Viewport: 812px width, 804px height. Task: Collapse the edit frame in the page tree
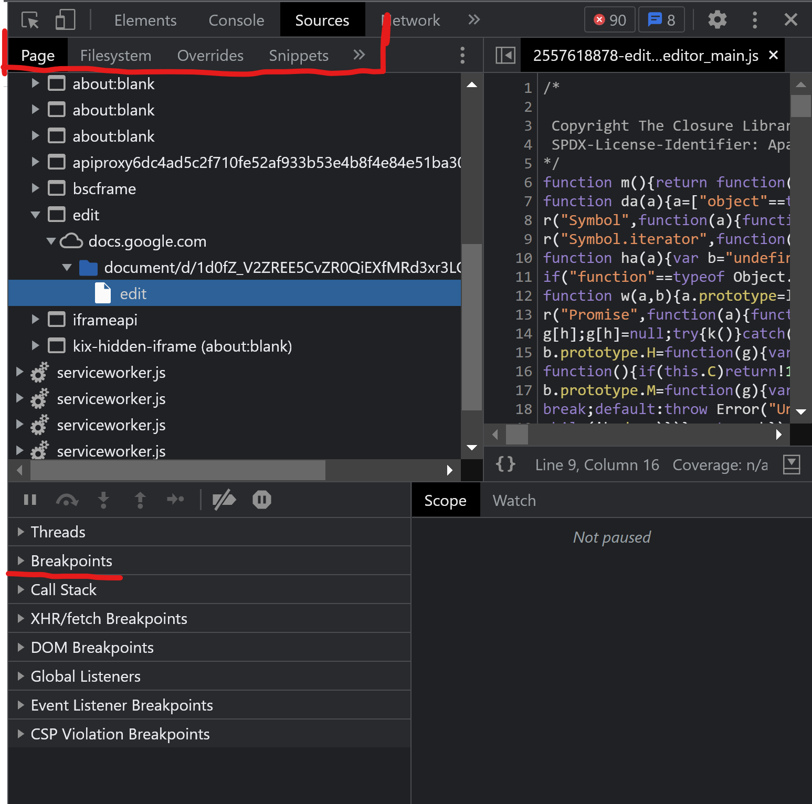tap(35, 215)
